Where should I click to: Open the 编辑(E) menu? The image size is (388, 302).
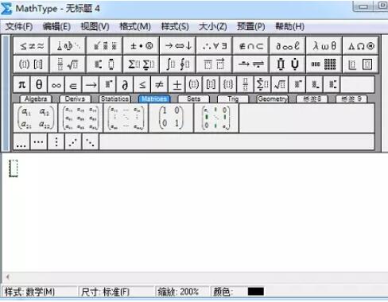(x=56, y=26)
